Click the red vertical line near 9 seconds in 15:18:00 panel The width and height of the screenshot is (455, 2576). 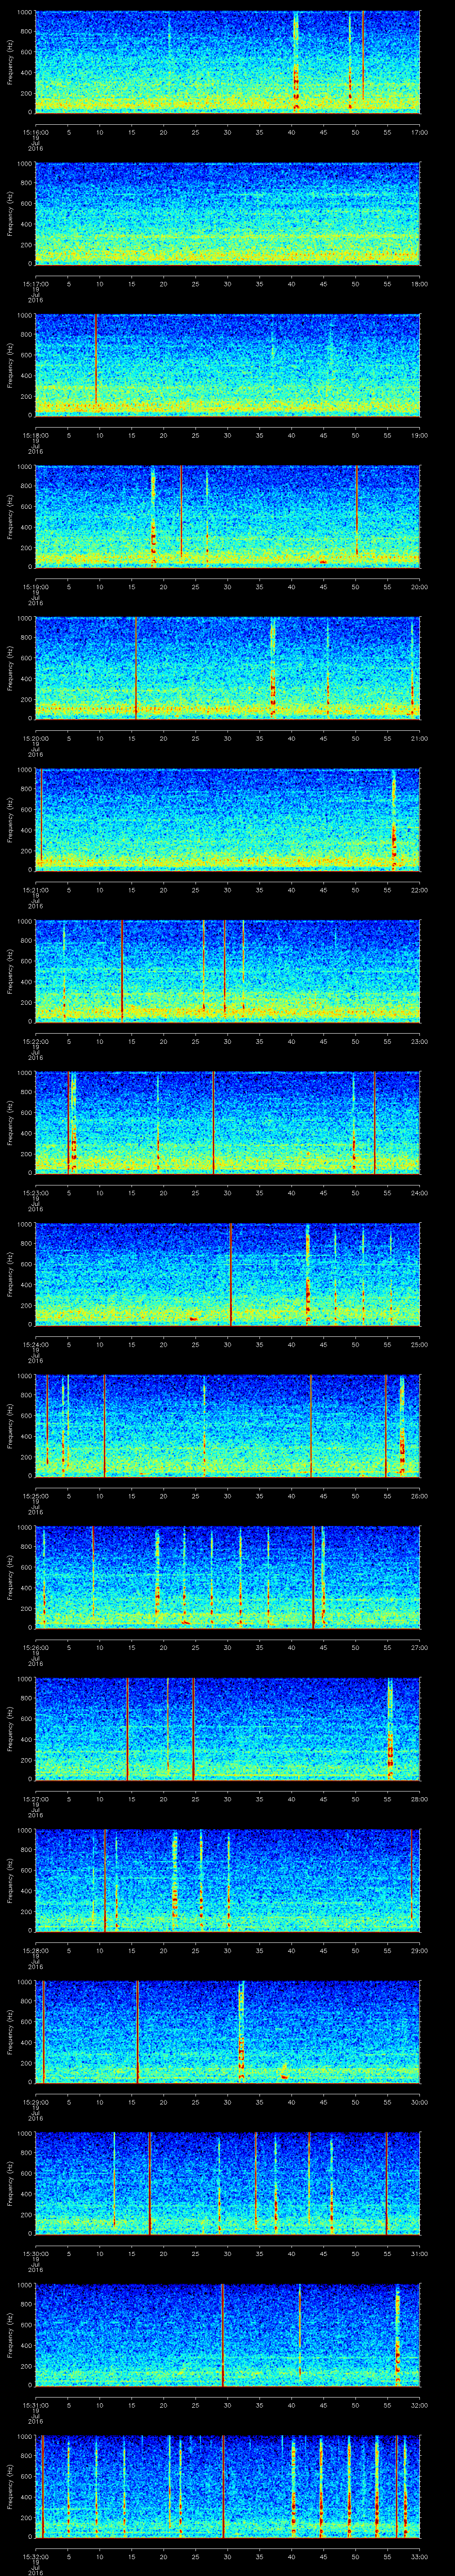pyautogui.click(x=96, y=360)
